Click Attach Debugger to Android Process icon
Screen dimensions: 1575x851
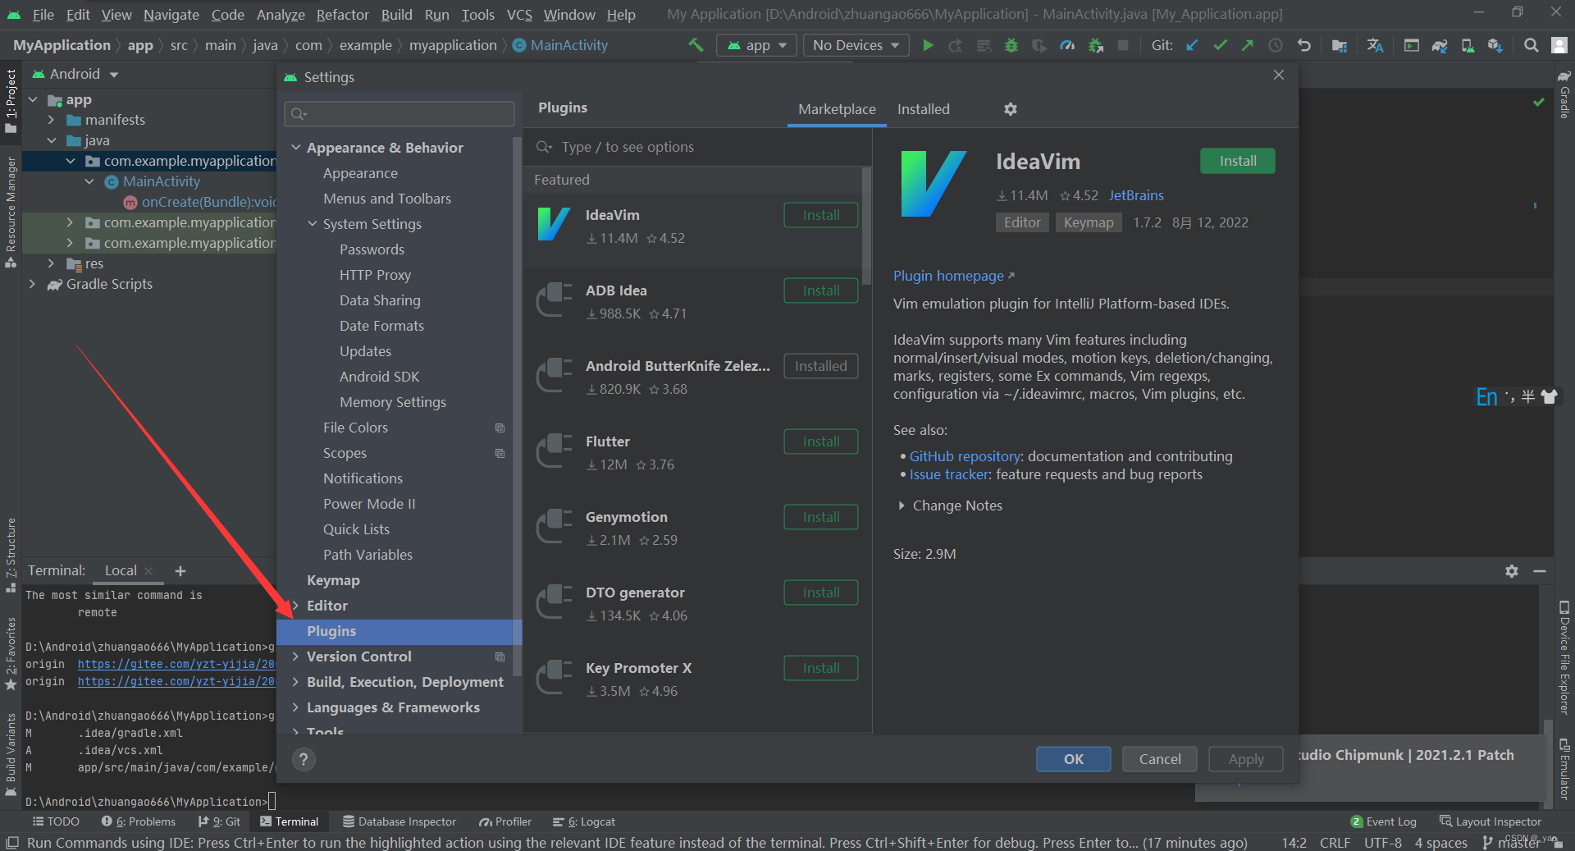pos(1095,45)
